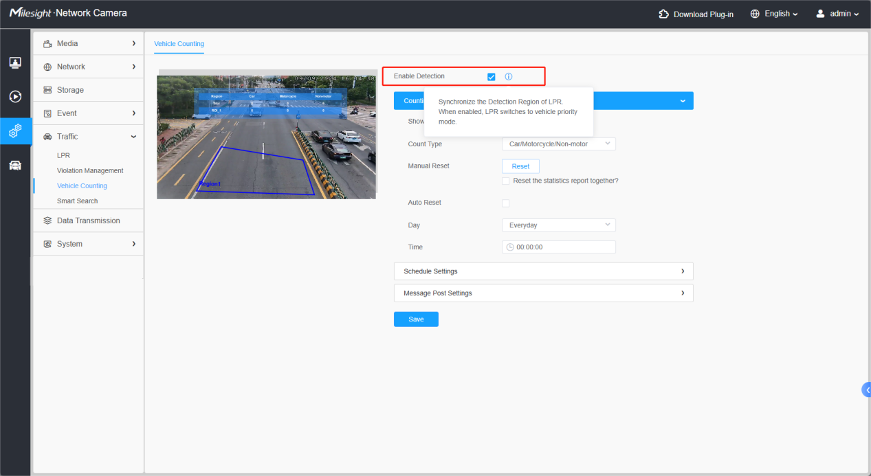This screenshot has height=476, width=871.
Task: Select the Vehicle Counting tab
Action: 179,44
